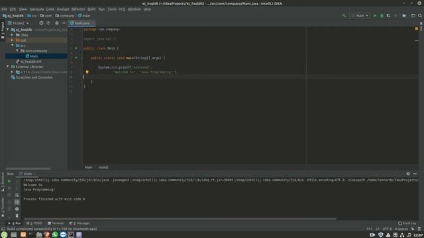Click the yellow intention lightbulb in editor
The width and height of the screenshot is (424, 238).
tap(87, 72)
